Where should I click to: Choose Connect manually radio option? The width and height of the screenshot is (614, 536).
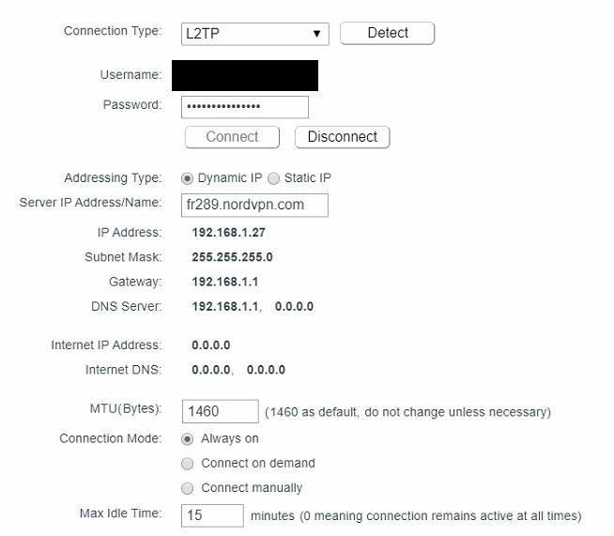point(187,488)
